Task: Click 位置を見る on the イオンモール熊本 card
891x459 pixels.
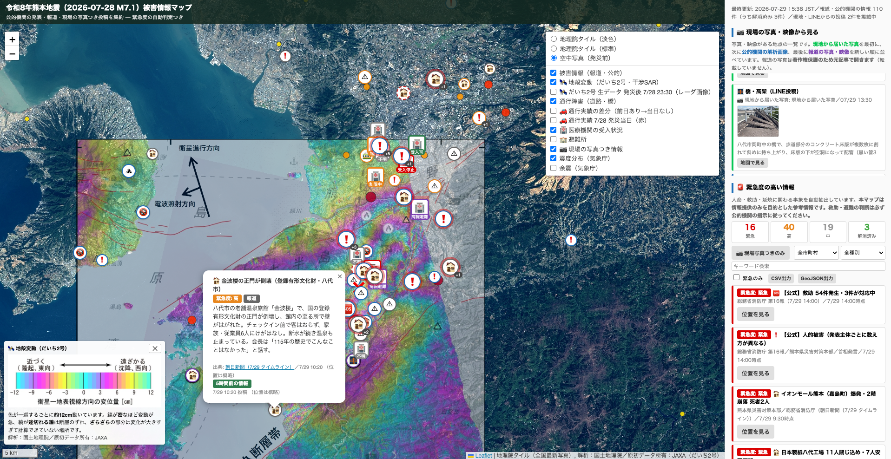Action: [x=755, y=432]
